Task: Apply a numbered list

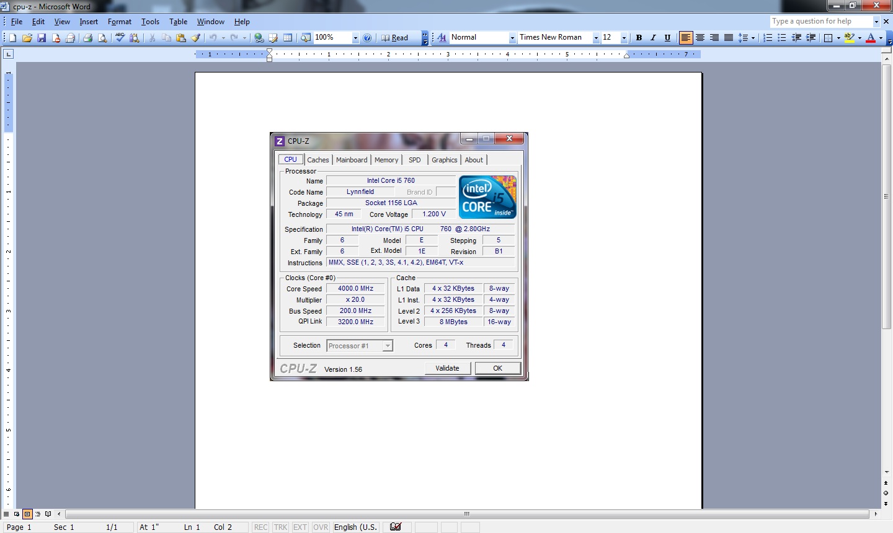Action: (x=768, y=38)
